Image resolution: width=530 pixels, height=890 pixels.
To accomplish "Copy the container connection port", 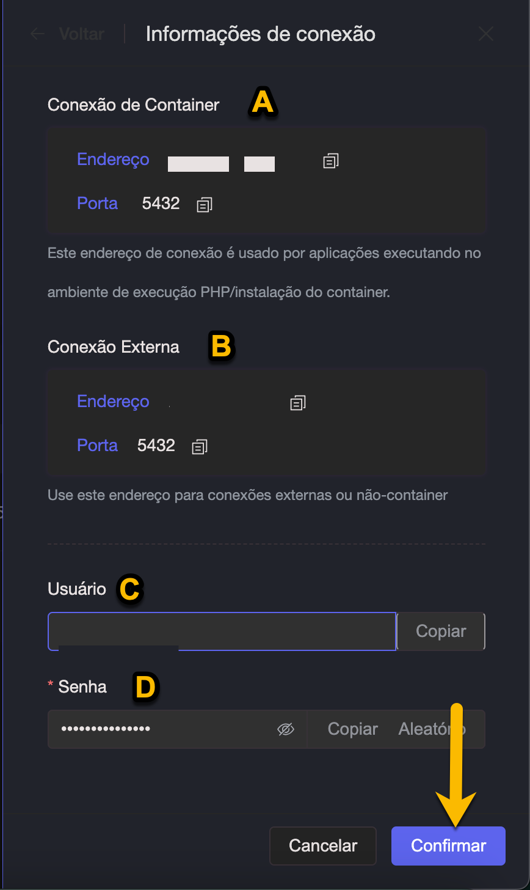I will 205,205.
